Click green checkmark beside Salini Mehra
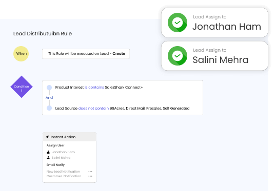Image resolution: width=276 pixels, height=191 pixels. [x=178, y=56]
